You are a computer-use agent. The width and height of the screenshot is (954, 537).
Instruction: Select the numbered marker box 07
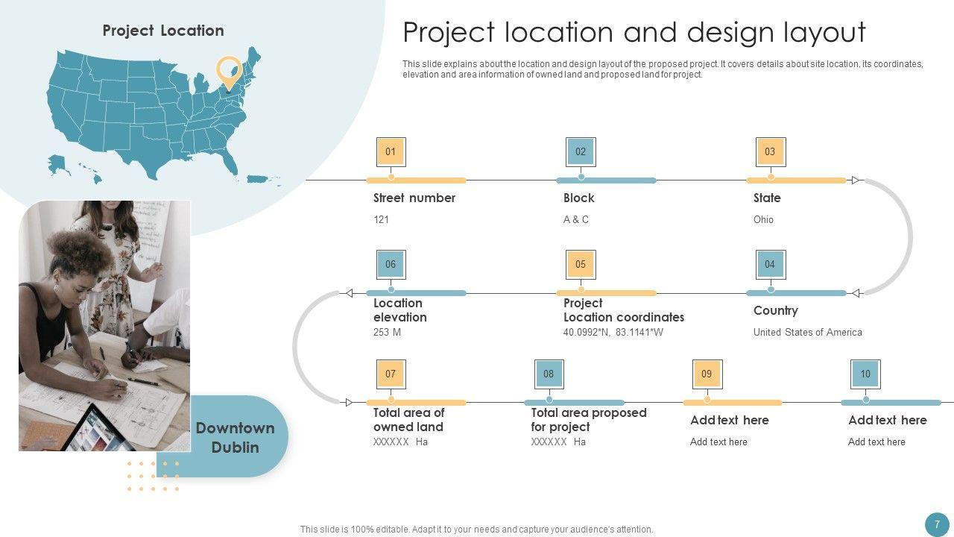[391, 374]
